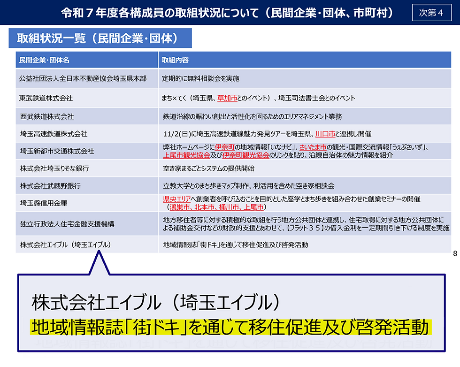The height and width of the screenshot is (367, 460).
Task: Select 定期的に無料相談会を実施 cell
Action: click(305, 79)
